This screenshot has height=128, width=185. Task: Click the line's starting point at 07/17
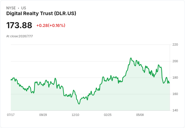tap(11, 80)
